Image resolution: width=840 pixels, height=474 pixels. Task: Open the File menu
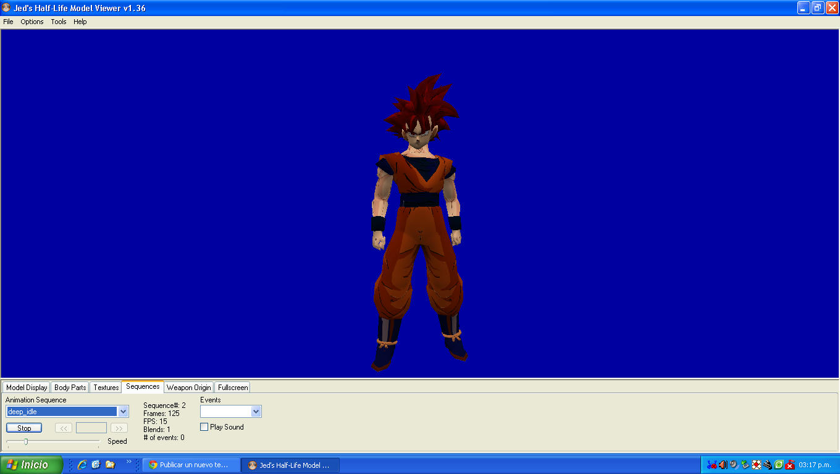click(8, 22)
